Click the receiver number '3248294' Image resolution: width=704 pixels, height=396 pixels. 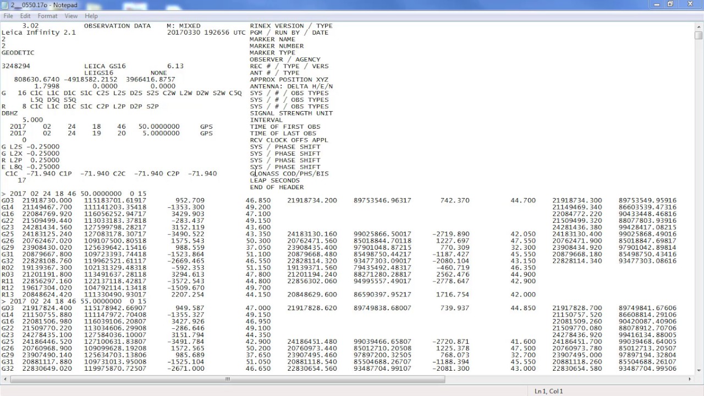[x=16, y=66]
